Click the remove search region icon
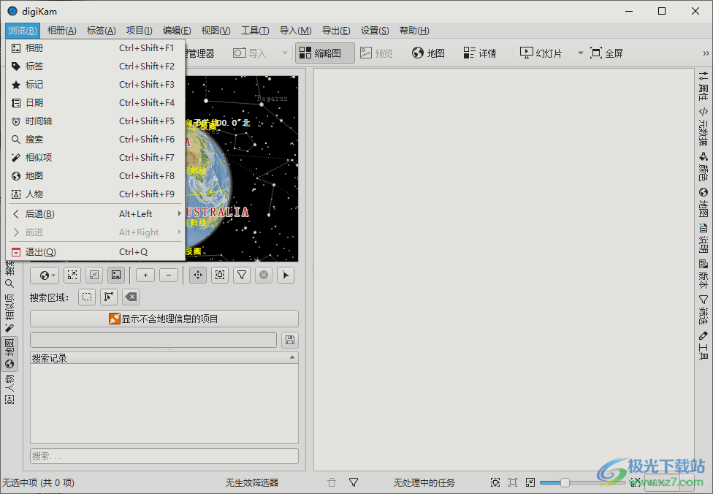 [x=131, y=297]
